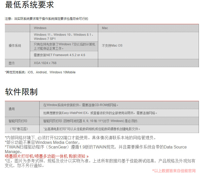The width and height of the screenshot is (203, 176).
Task: Click the Windows Media Center compatibility note
Action: 43,142
